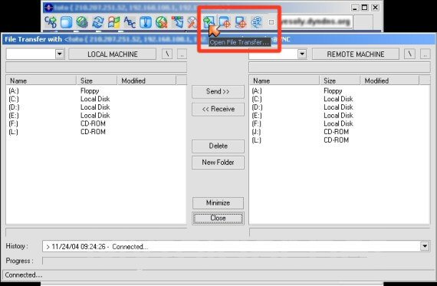Open the remote machine drive dropdown
This screenshot has height=286, width=437.
click(302, 54)
